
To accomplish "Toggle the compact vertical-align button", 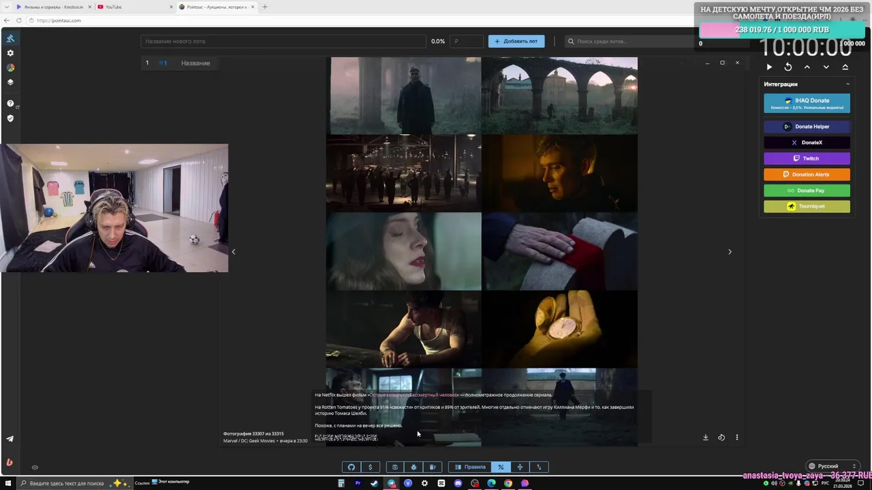I will (520, 467).
